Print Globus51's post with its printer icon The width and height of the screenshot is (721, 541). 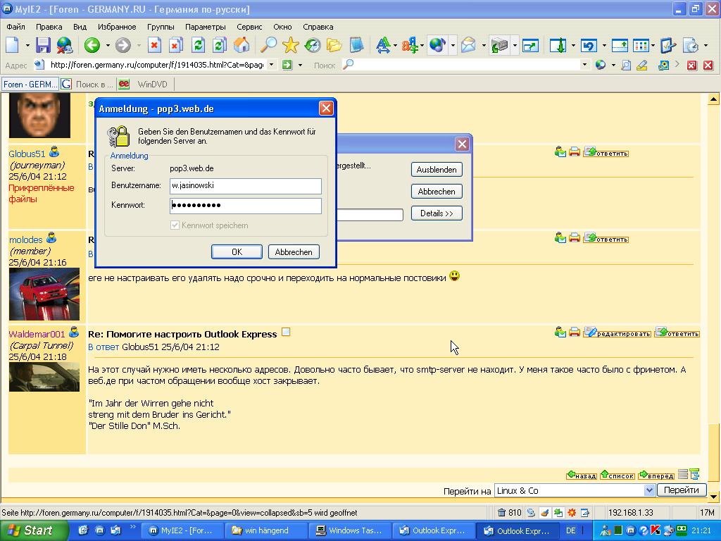tap(575, 151)
